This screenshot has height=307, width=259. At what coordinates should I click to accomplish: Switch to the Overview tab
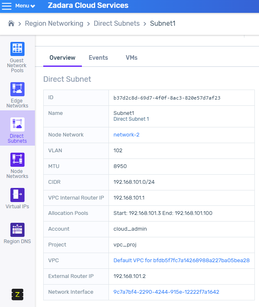[62, 58]
